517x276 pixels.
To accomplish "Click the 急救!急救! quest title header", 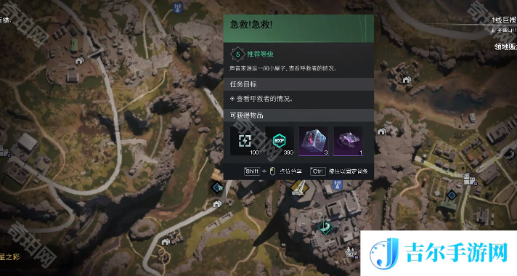I will (x=251, y=25).
